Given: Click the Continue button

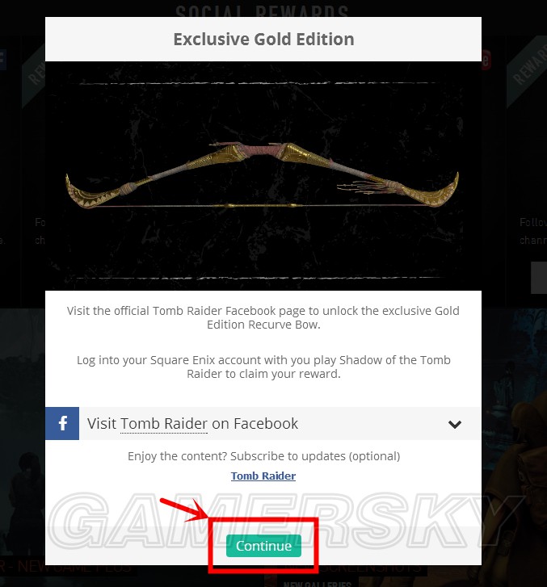Looking at the screenshot, I should 263,546.
